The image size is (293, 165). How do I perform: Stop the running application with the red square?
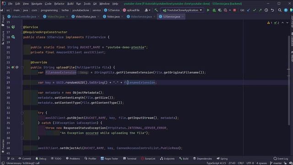[234, 10]
